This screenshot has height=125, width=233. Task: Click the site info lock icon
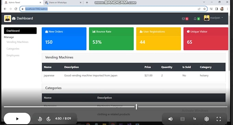[23, 9]
